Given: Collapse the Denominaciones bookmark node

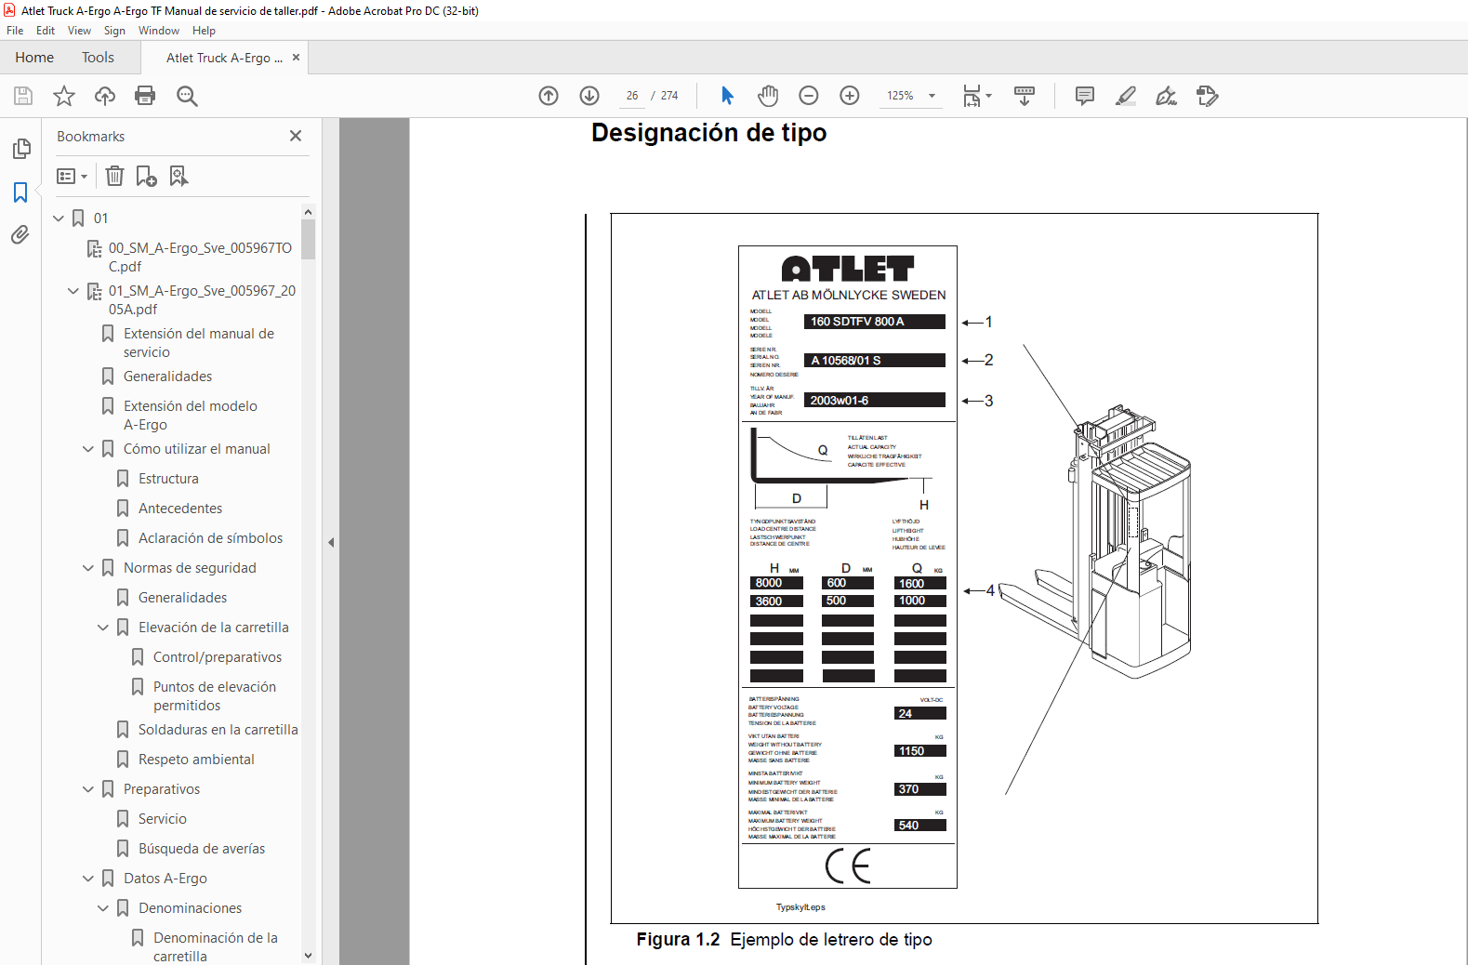Looking at the screenshot, I should pos(103,908).
